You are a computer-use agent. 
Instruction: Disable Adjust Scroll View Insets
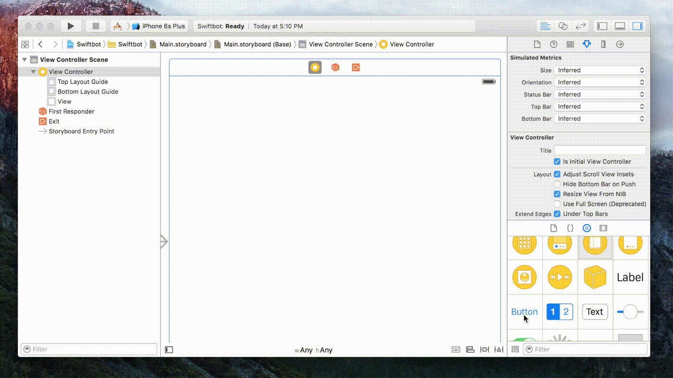557,174
